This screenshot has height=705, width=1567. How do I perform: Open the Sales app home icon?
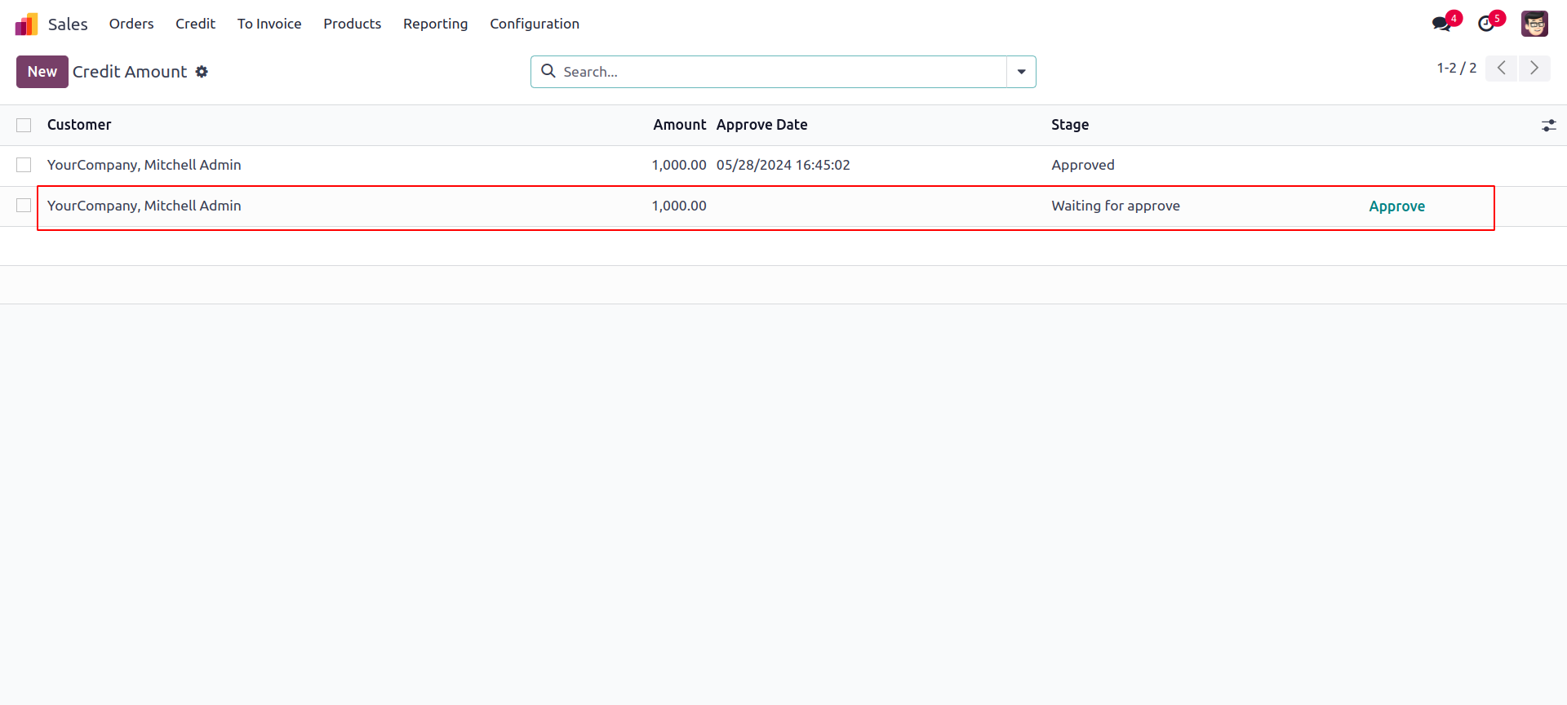click(x=26, y=24)
